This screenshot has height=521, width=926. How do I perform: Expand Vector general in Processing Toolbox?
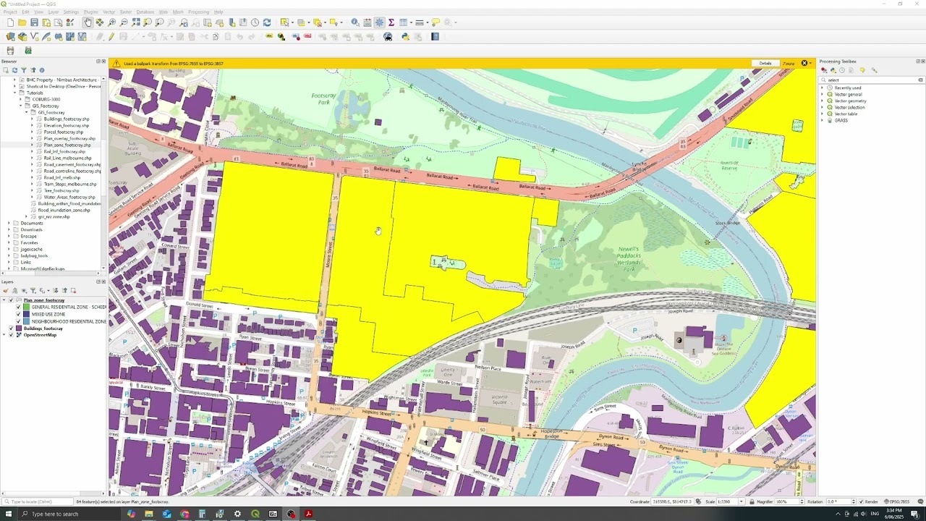point(823,94)
